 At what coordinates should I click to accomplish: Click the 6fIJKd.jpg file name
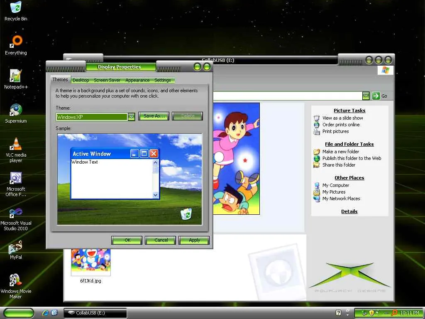tap(90, 281)
